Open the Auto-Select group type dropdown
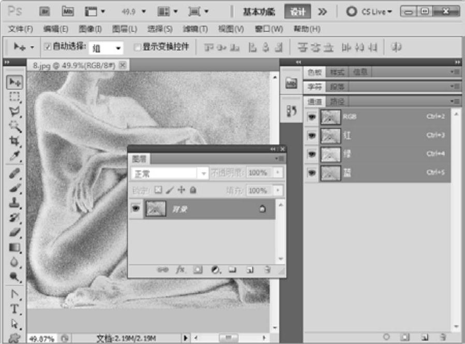Image resolution: width=465 pixels, height=344 pixels. click(107, 48)
